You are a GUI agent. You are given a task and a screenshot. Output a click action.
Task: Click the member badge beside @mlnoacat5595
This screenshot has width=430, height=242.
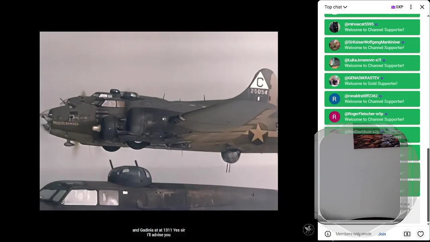coord(376,24)
